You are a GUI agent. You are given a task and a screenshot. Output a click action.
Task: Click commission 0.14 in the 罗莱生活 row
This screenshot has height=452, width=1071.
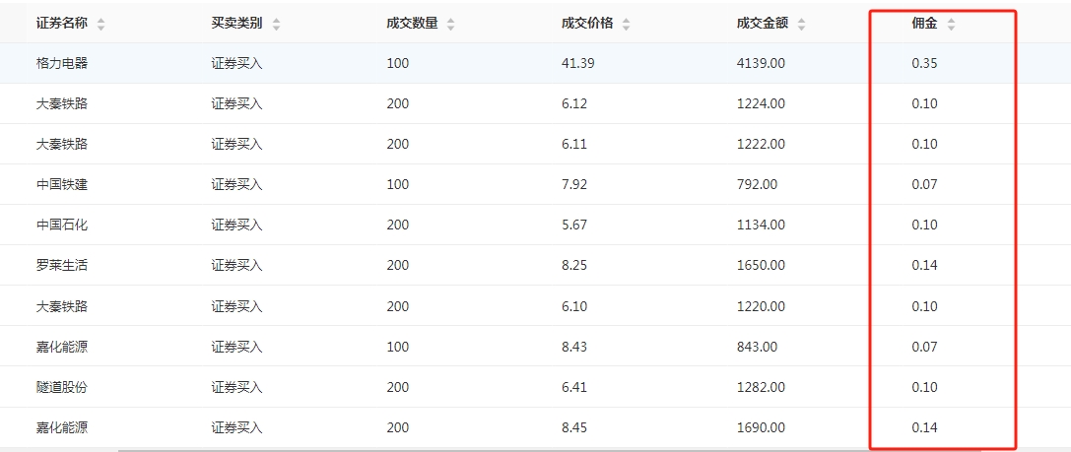coord(924,265)
